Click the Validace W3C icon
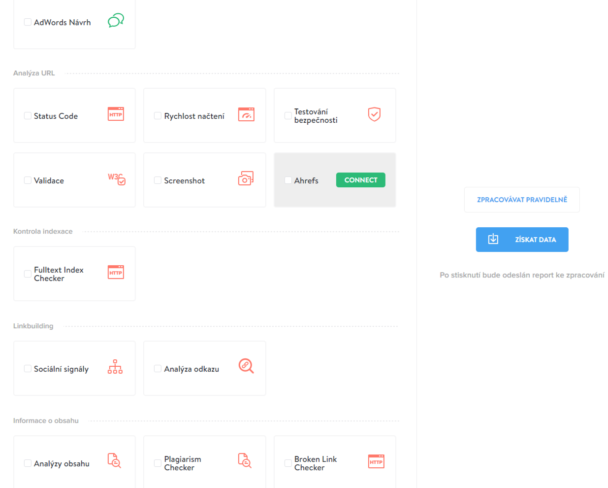This screenshot has width=608, height=488. click(117, 179)
